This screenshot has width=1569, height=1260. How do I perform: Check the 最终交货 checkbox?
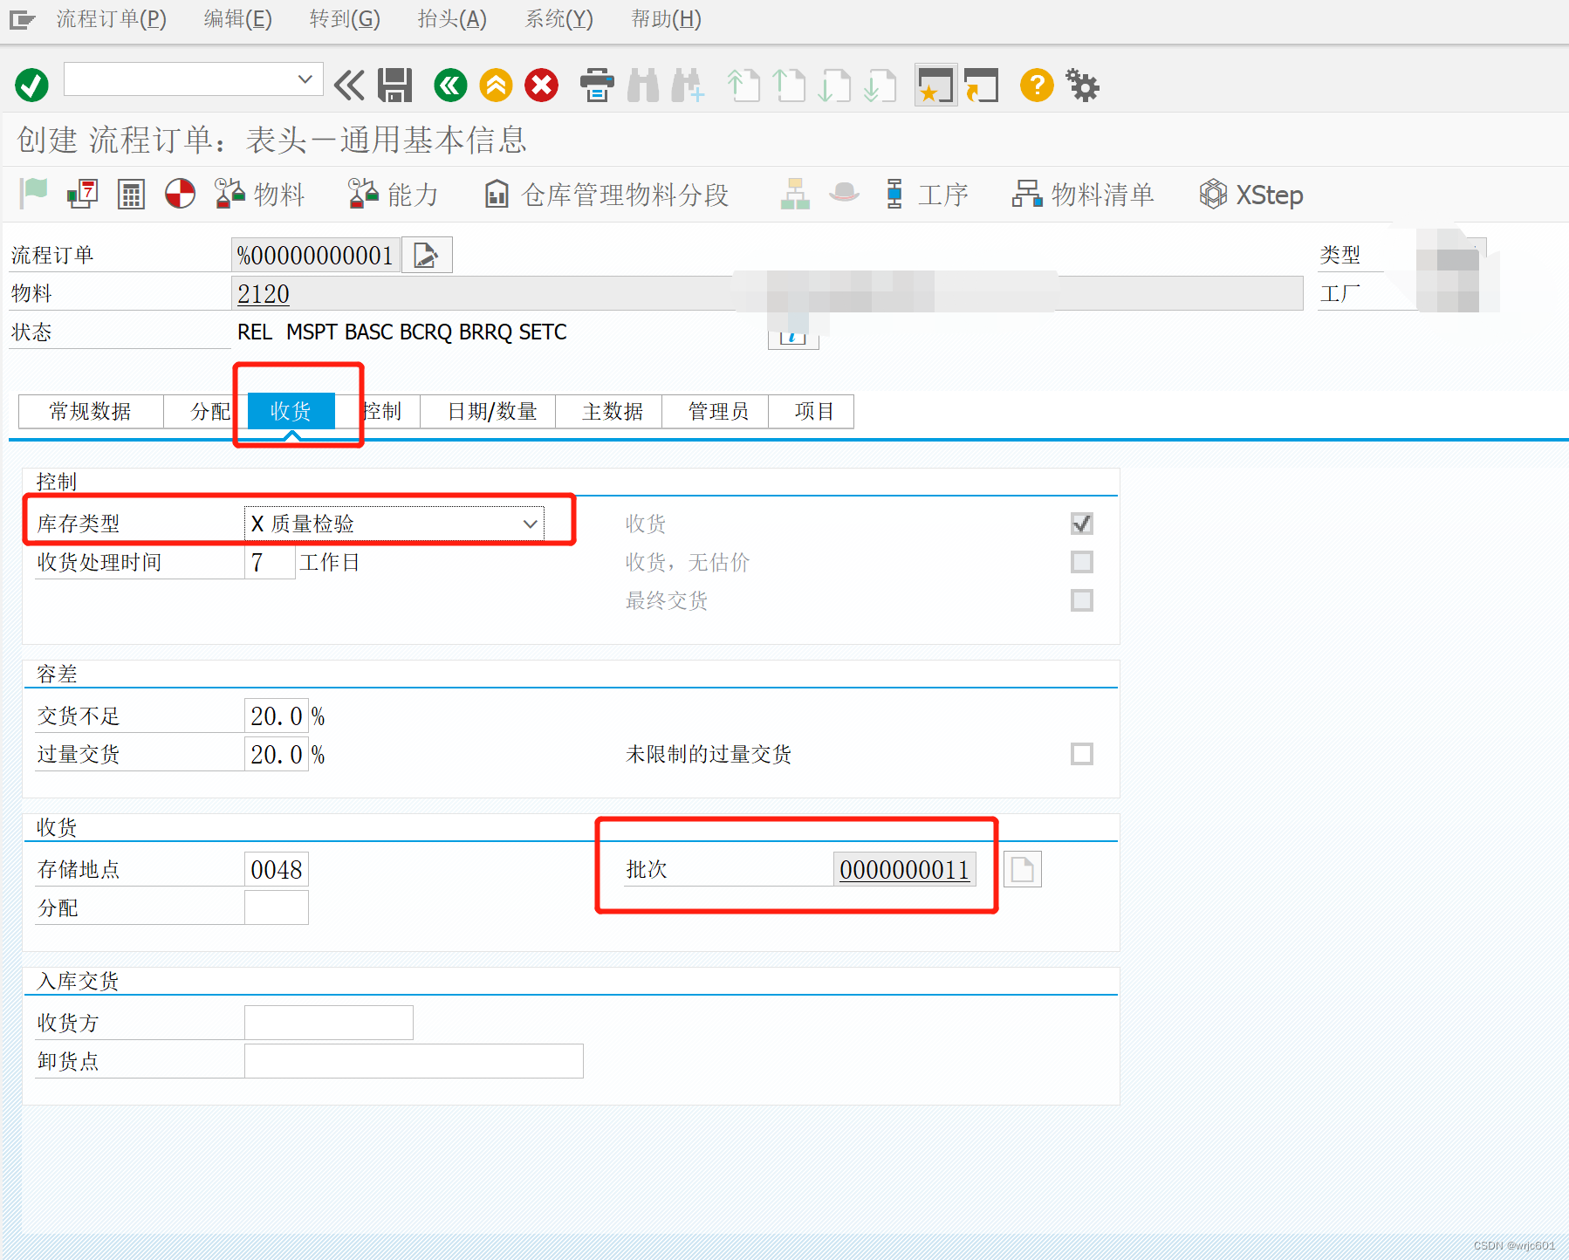coord(1082,600)
